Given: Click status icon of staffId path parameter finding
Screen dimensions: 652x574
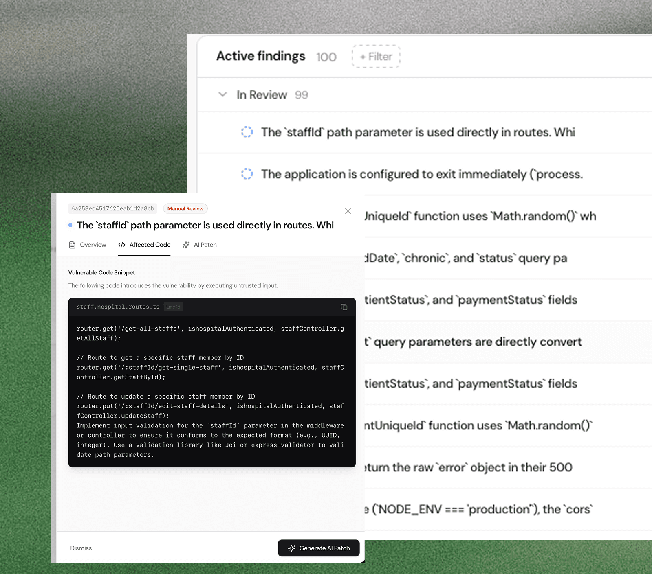Looking at the screenshot, I should point(247,132).
